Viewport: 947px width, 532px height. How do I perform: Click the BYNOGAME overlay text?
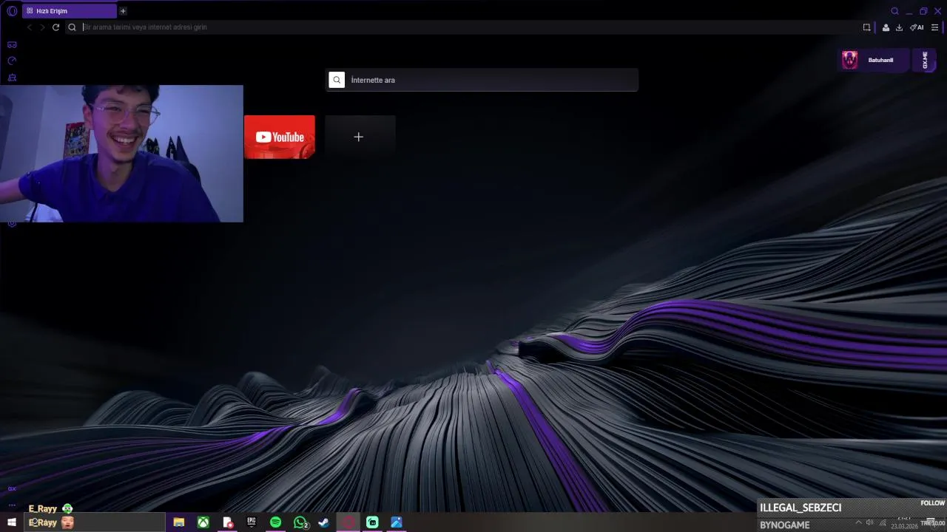(785, 525)
